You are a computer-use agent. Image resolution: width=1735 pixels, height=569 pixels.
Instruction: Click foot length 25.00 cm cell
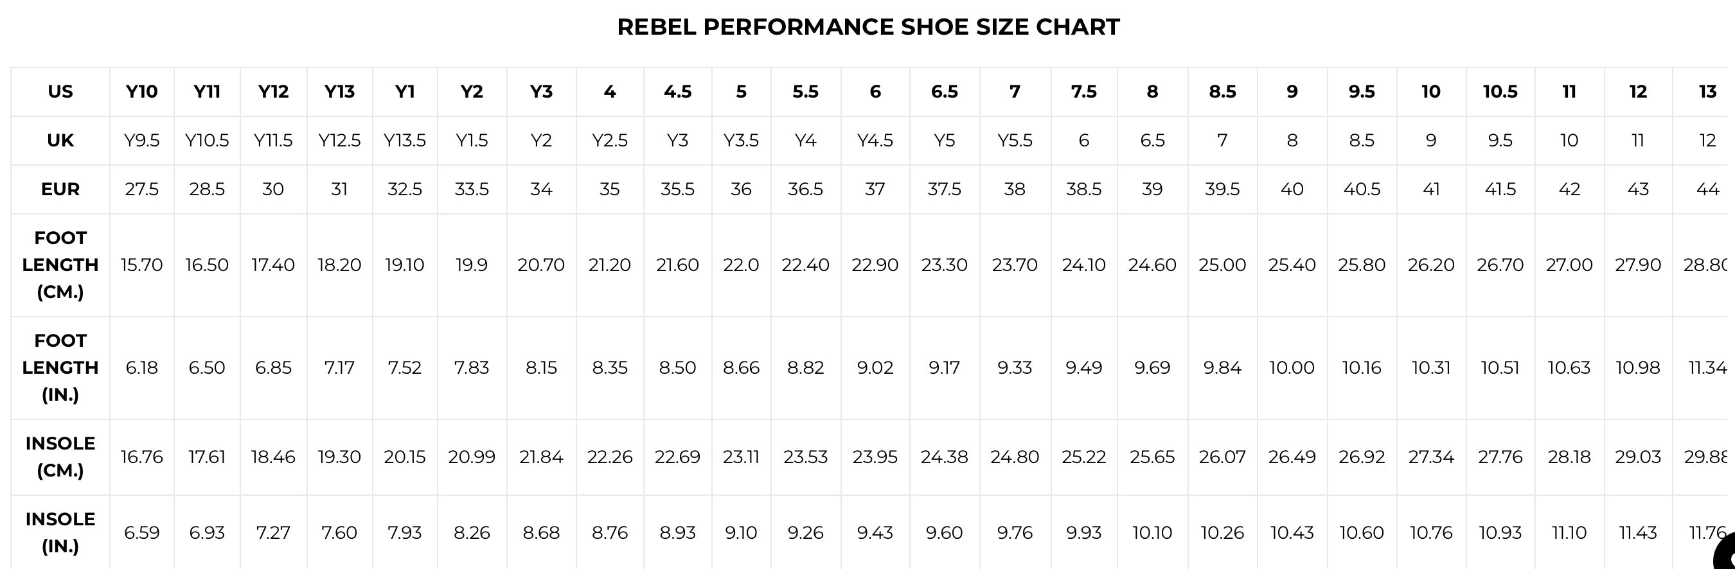[1222, 265]
